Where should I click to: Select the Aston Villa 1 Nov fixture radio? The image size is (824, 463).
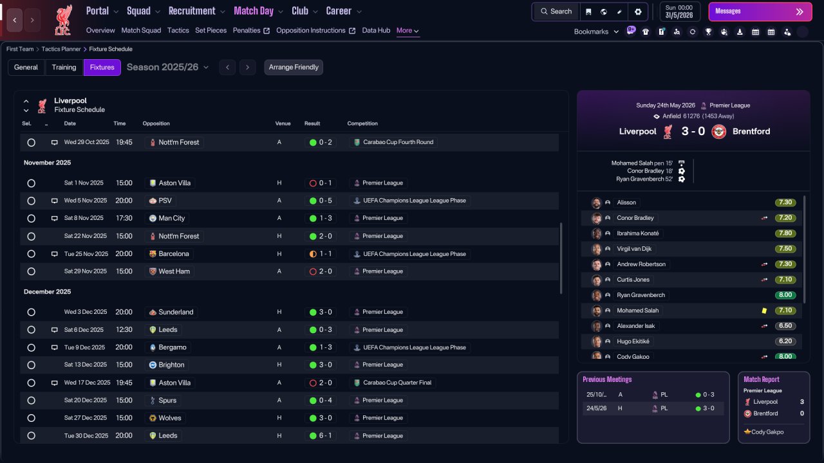click(x=31, y=183)
